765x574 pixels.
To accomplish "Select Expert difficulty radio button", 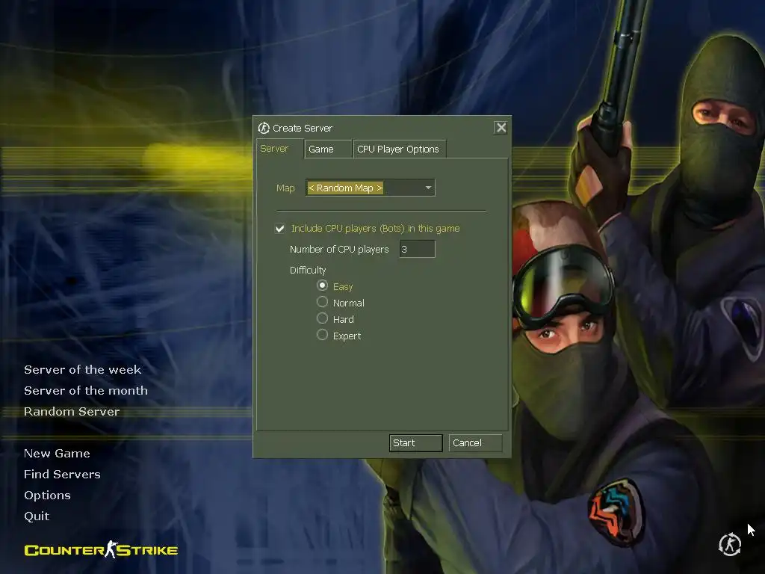I will coord(322,336).
